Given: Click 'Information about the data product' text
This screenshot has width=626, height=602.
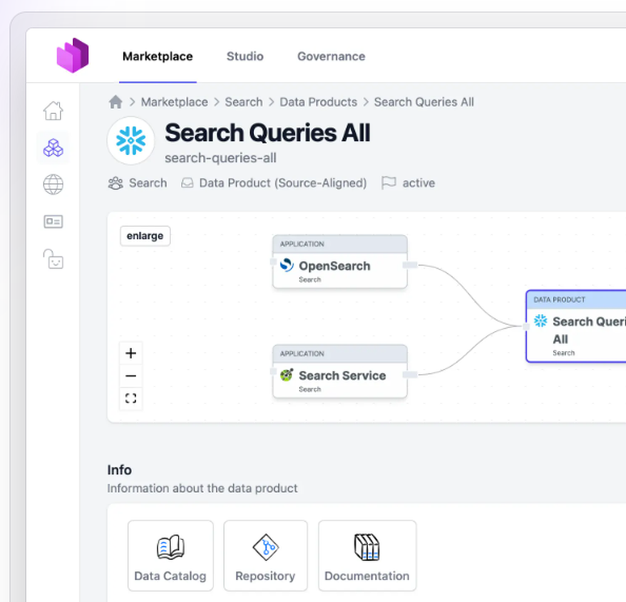Looking at the screenshot, I should (x=202, y=488).
